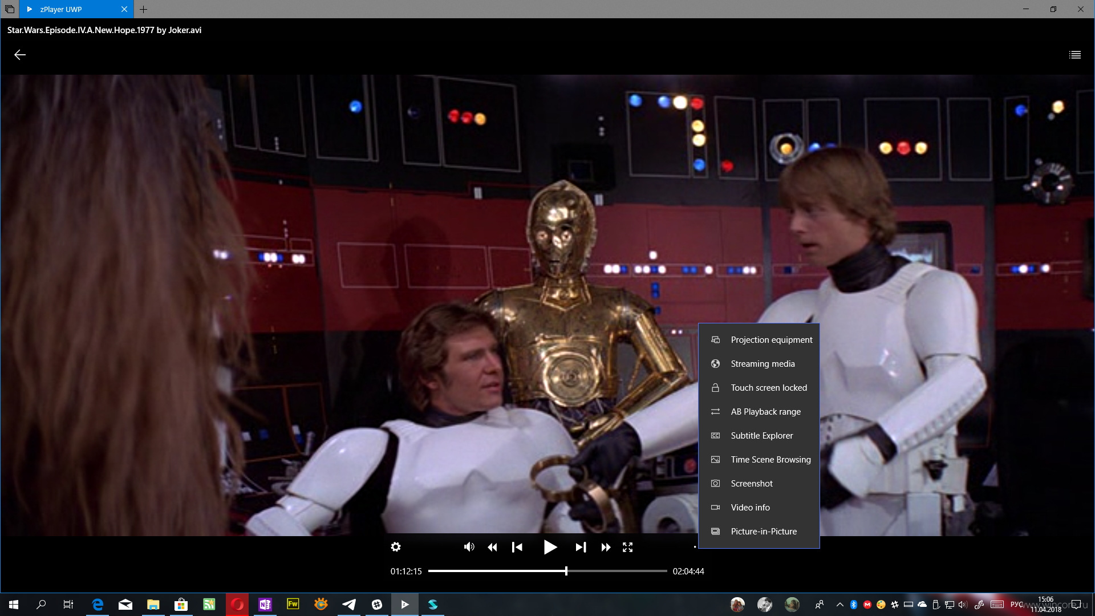1095x616 pixels.
Task: Open the playlist panel icon
Action: coord(1074,55)
